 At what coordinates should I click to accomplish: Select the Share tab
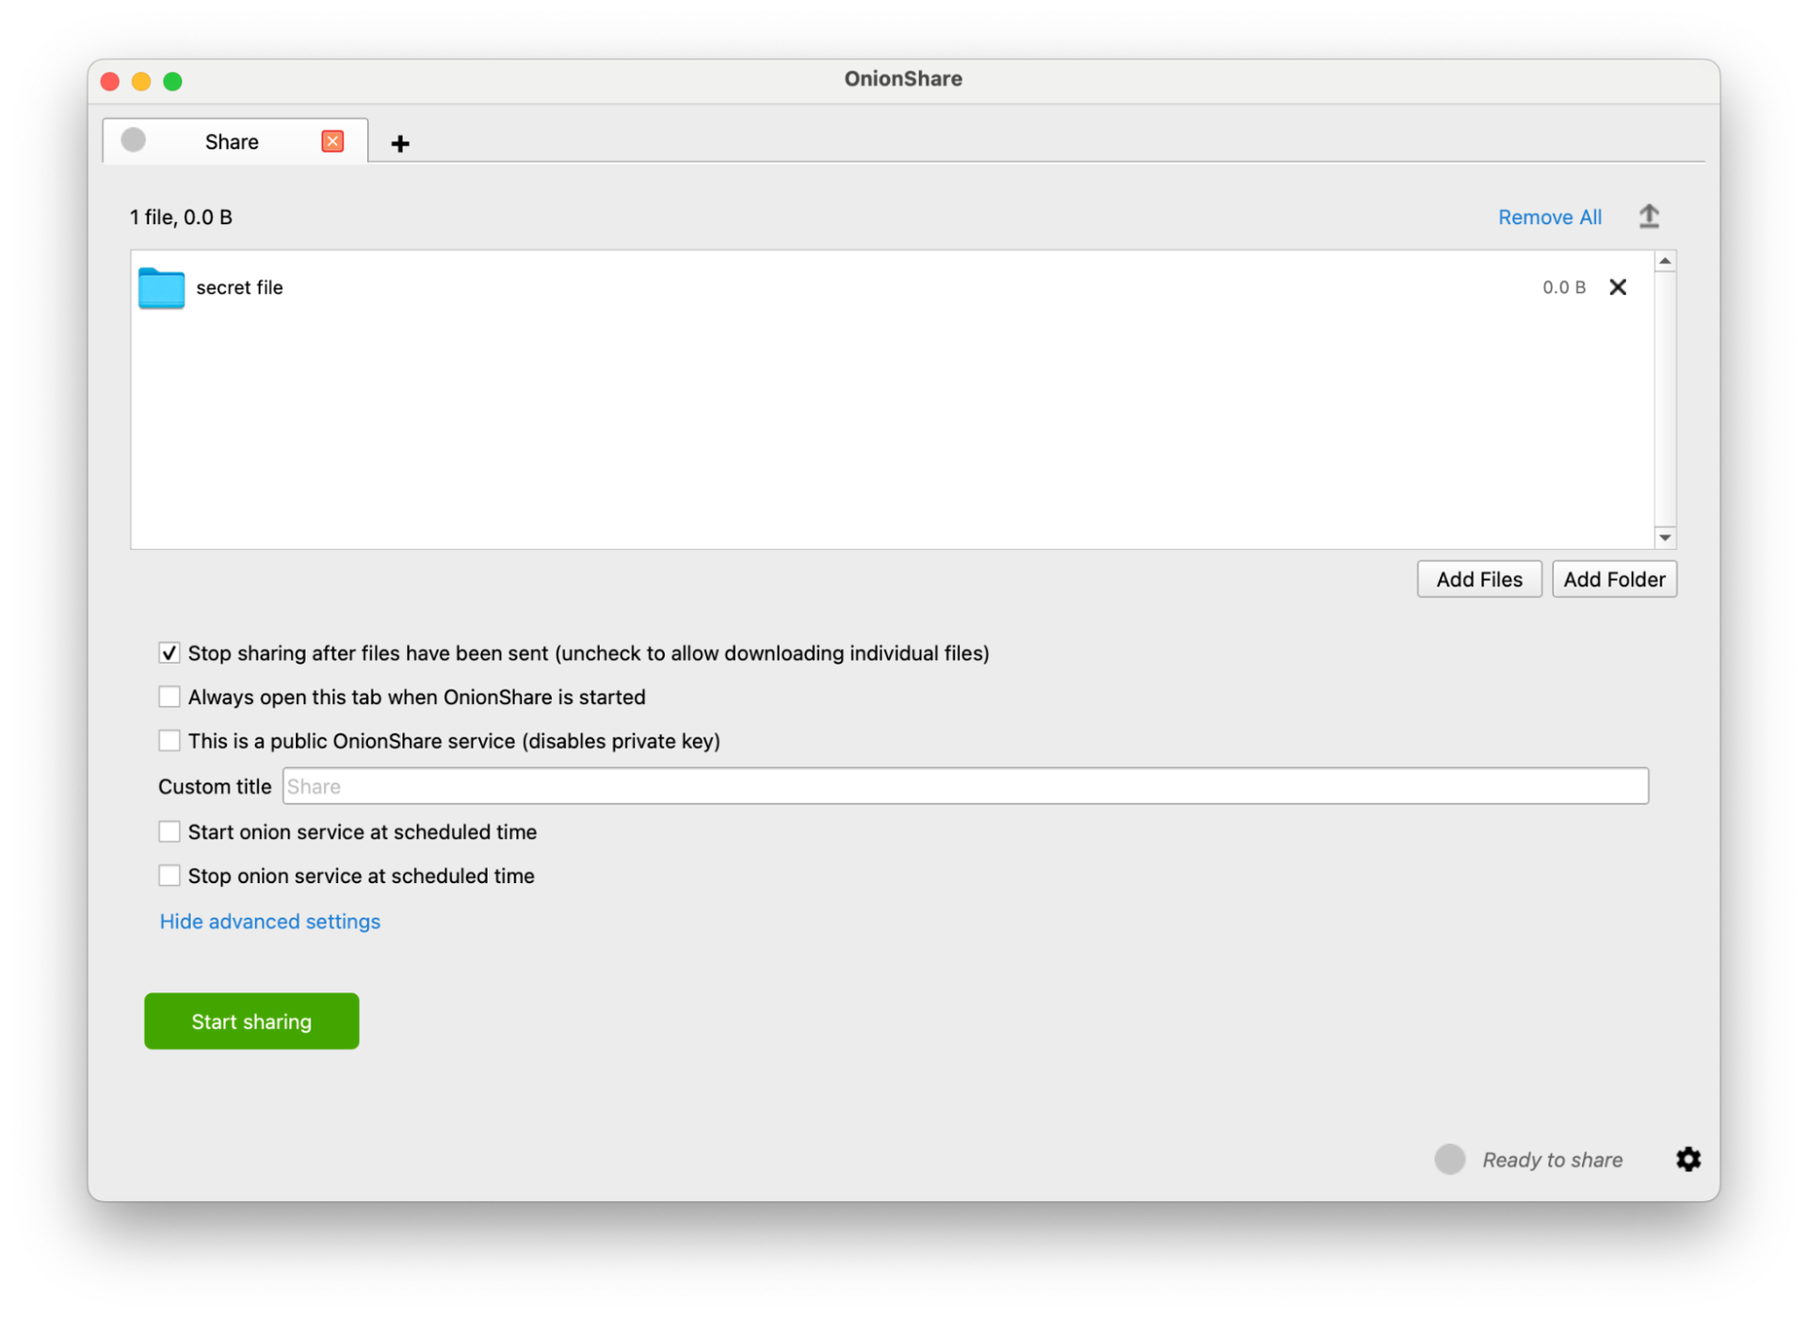pyautogui.click(x=234, y=141)
